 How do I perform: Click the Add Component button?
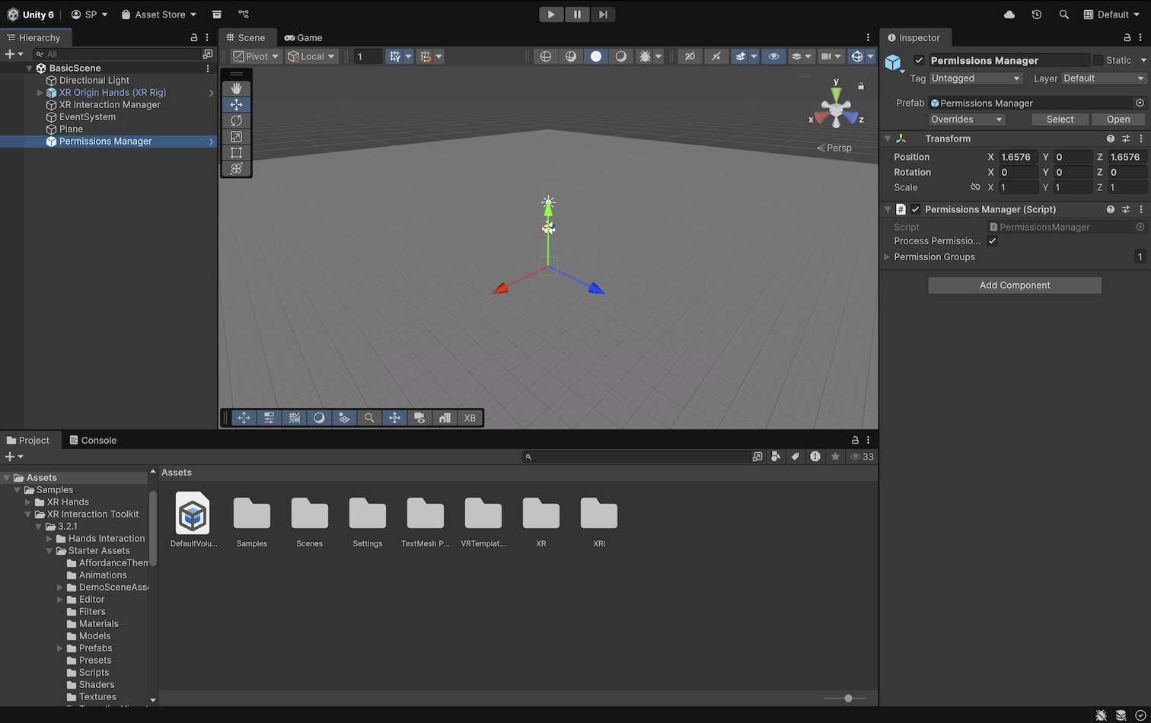point(1014,285)
